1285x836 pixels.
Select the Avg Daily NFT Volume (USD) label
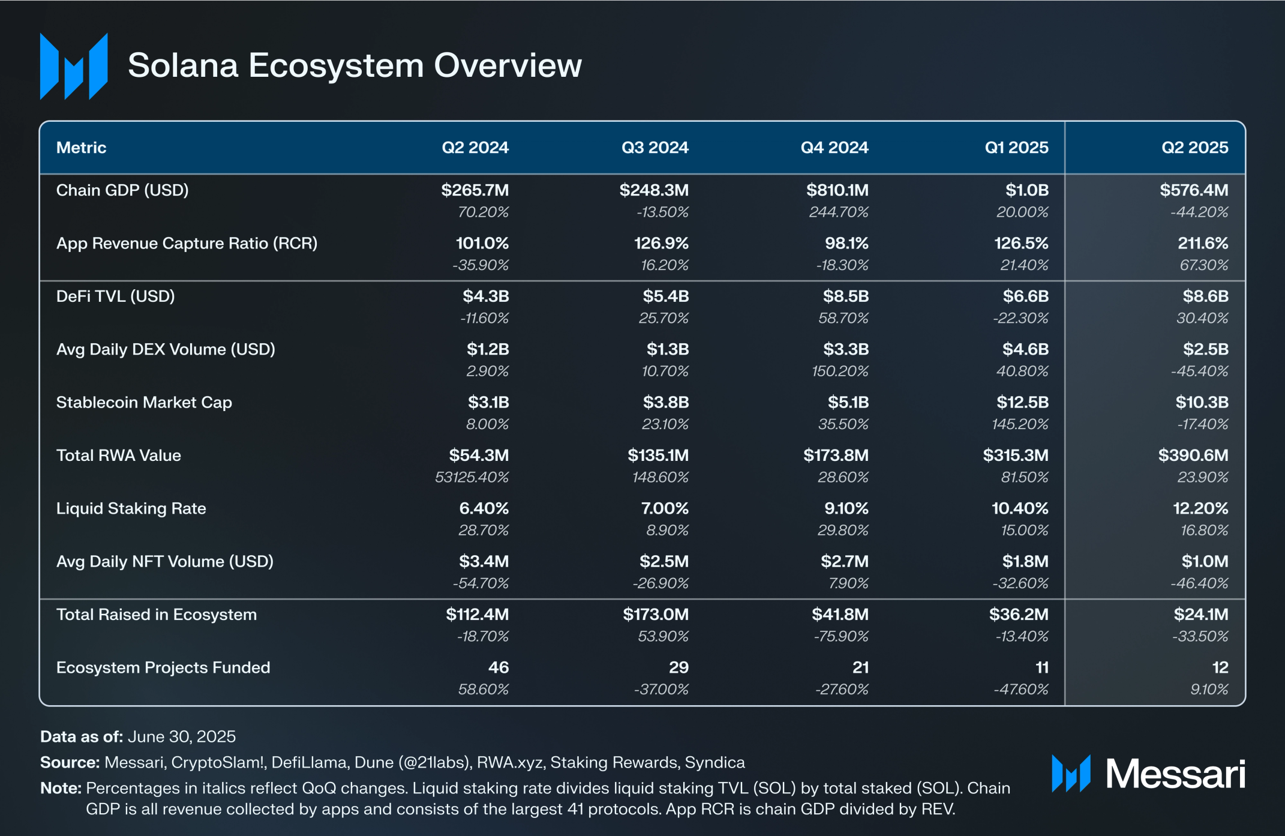coord(164,562)
